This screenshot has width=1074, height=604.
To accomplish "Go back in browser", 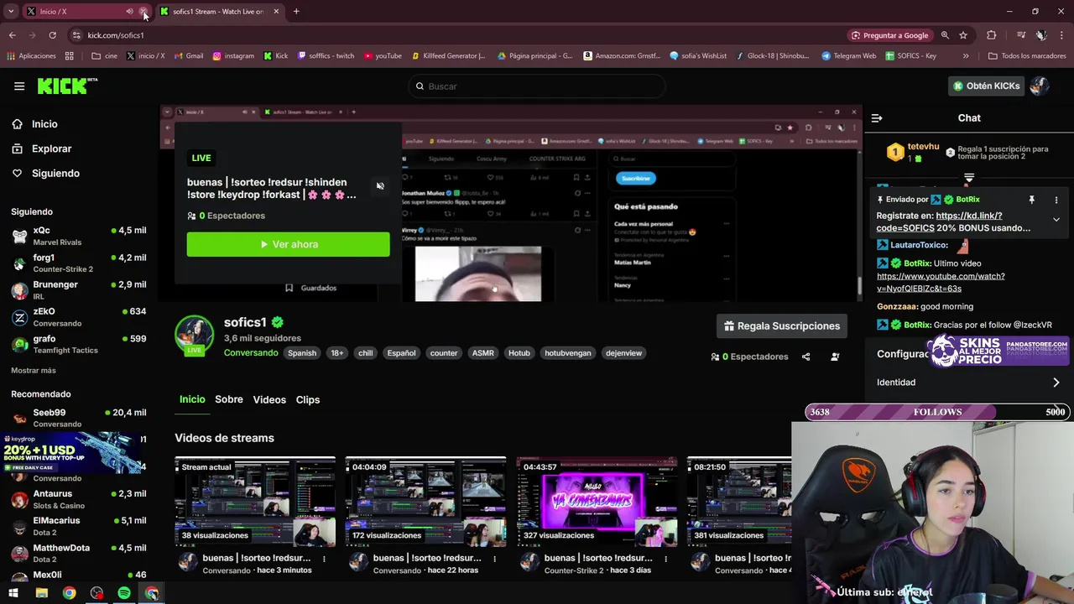I will (12, 35).
